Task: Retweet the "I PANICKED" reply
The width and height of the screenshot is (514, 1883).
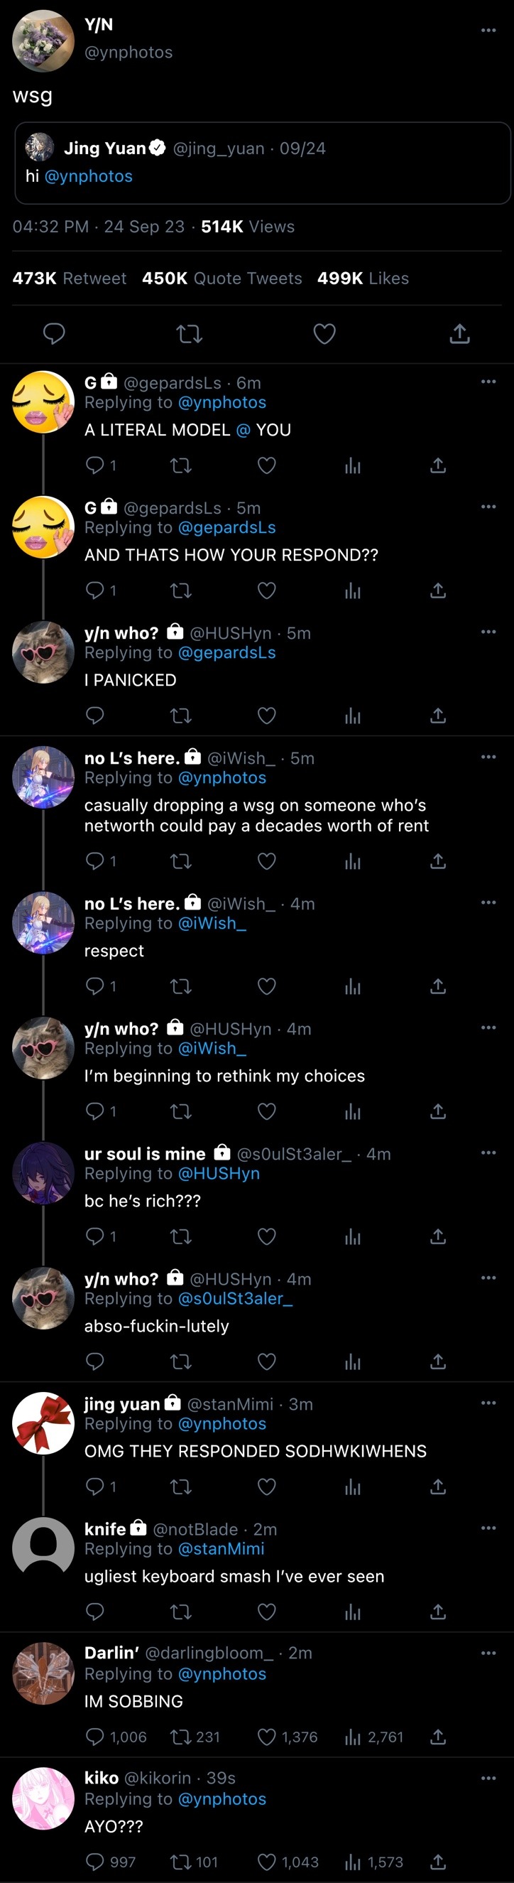Action: (x=180, y=716)
